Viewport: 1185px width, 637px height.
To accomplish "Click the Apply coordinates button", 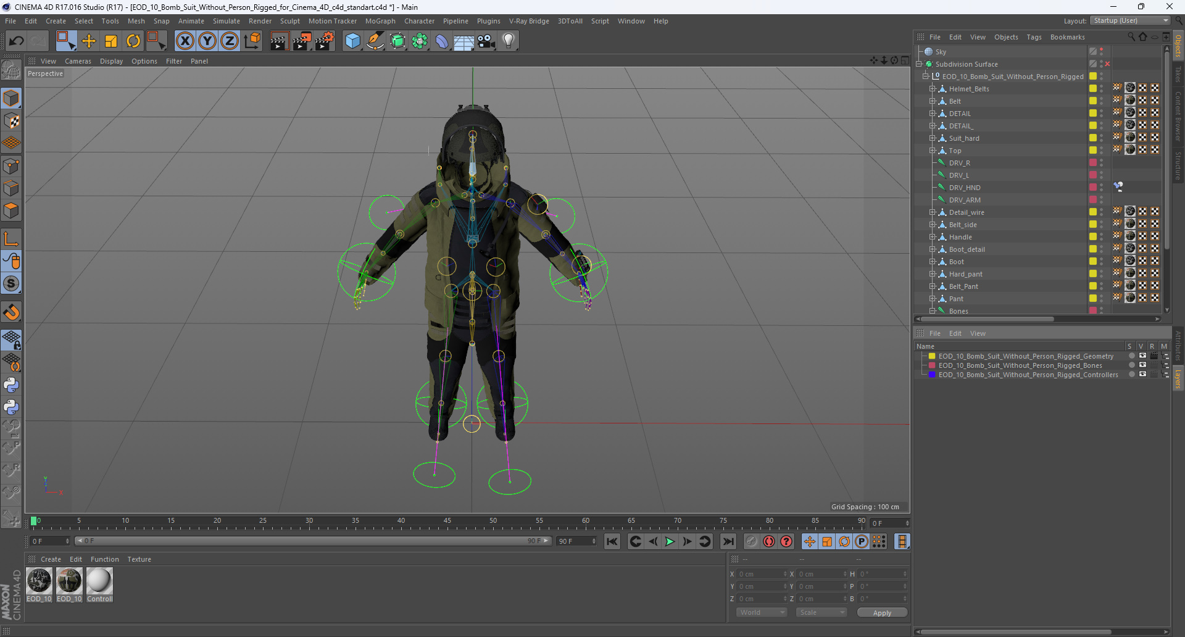I will tap(882, 612).
